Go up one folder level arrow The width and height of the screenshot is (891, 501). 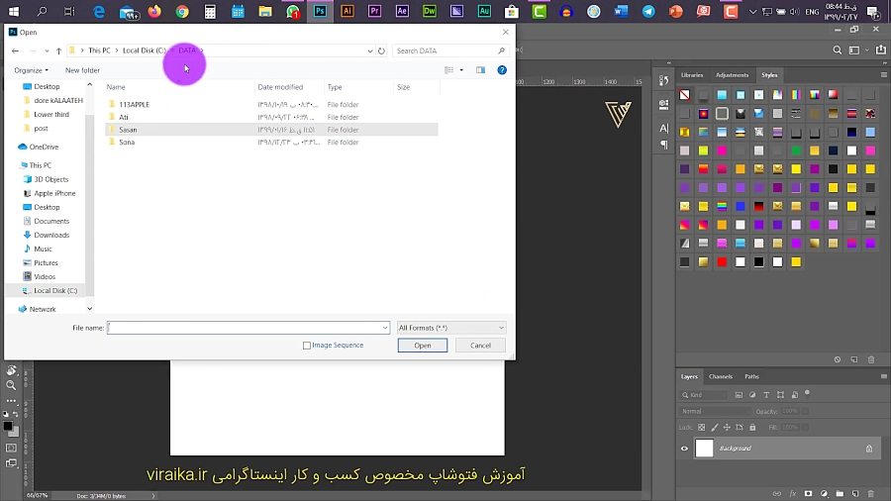click(58, 50)
